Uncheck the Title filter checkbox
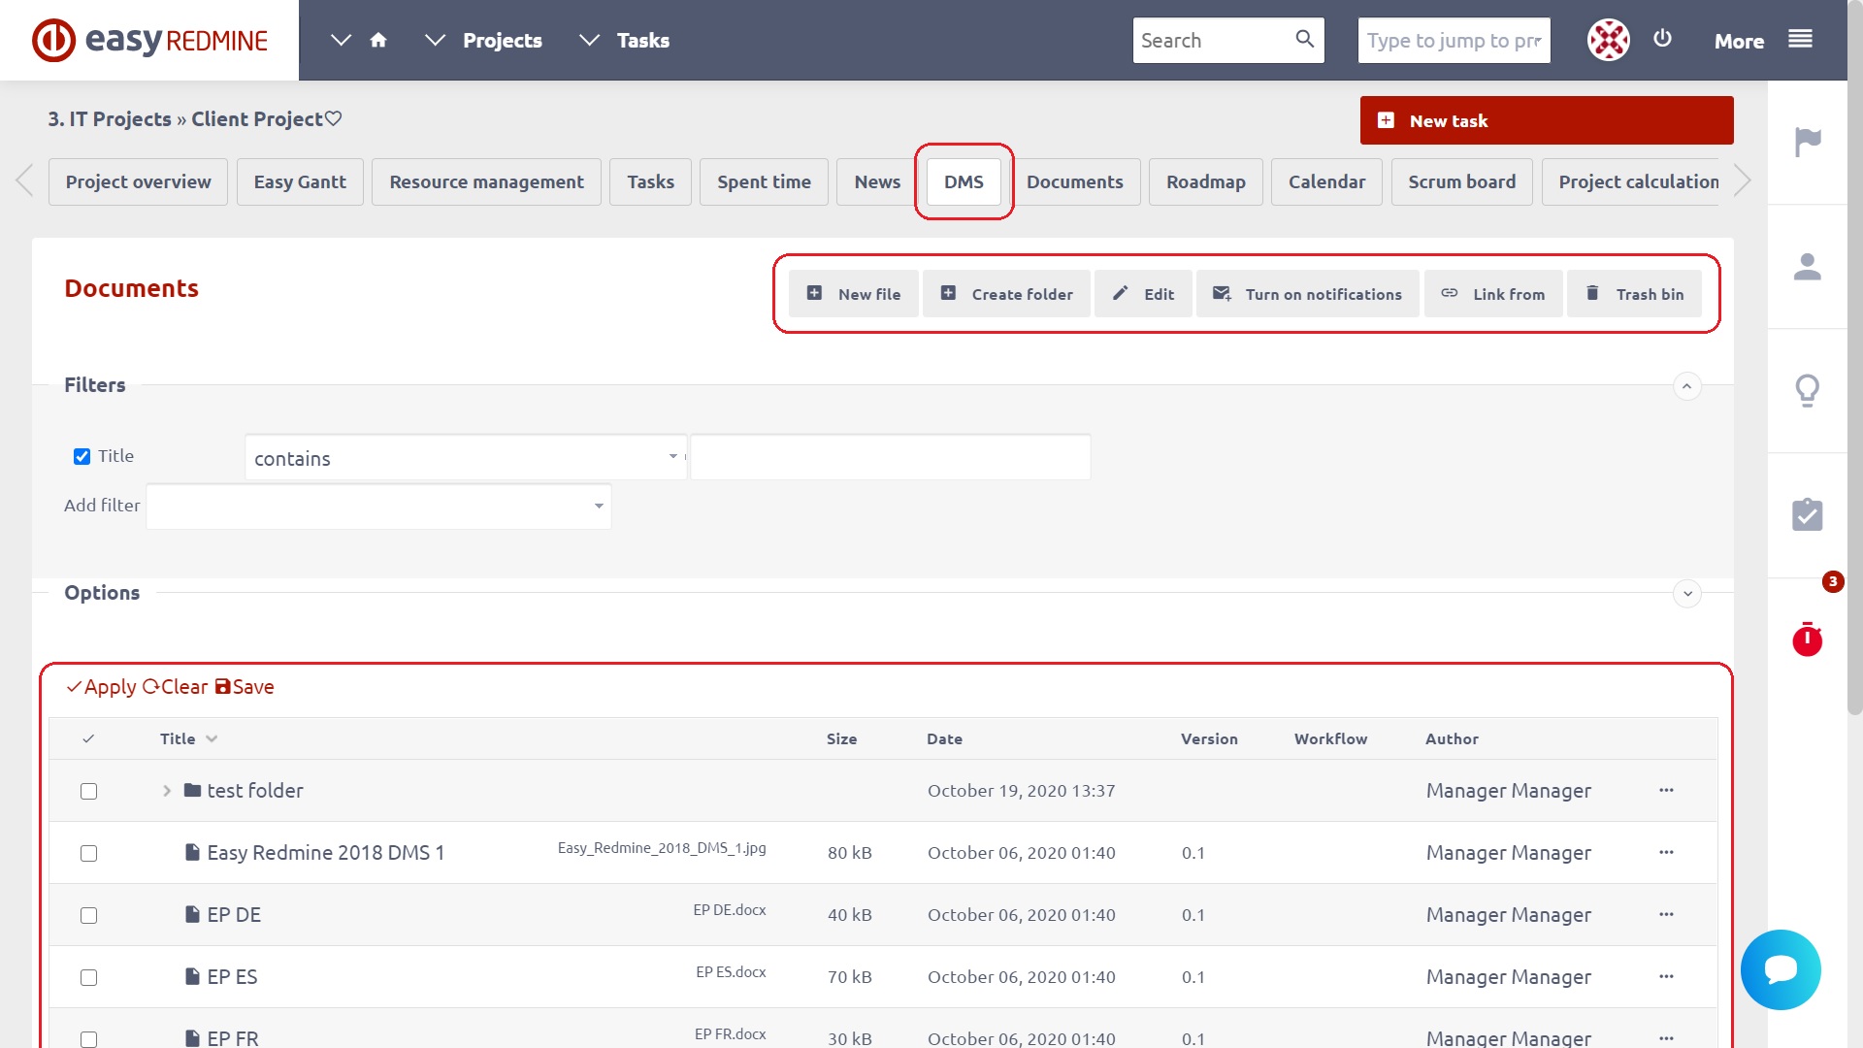Image resolution: width=1863 pixels, height=1048 pixels. coord(82,456)
